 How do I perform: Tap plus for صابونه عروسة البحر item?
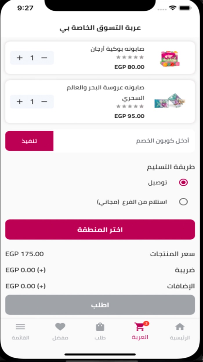pyautogui.click(x=19, y=102)
